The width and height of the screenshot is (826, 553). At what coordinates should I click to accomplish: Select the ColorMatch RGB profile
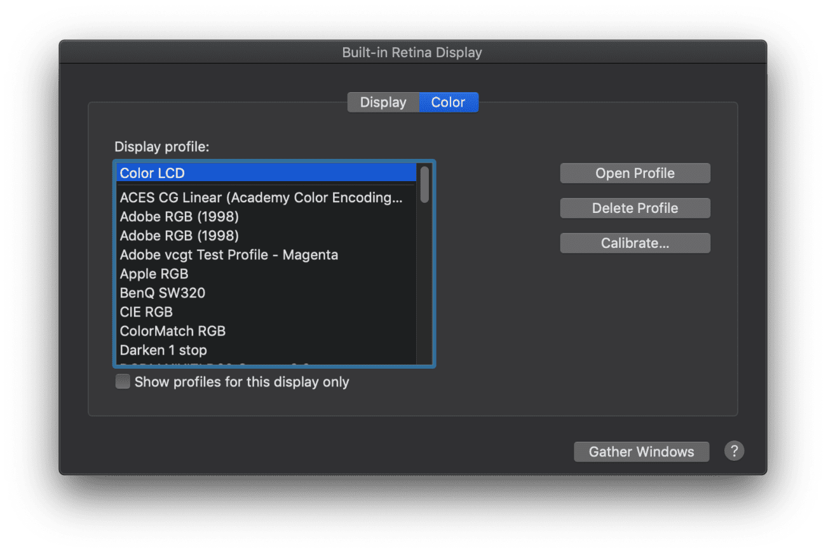click(x=254, y=331)
